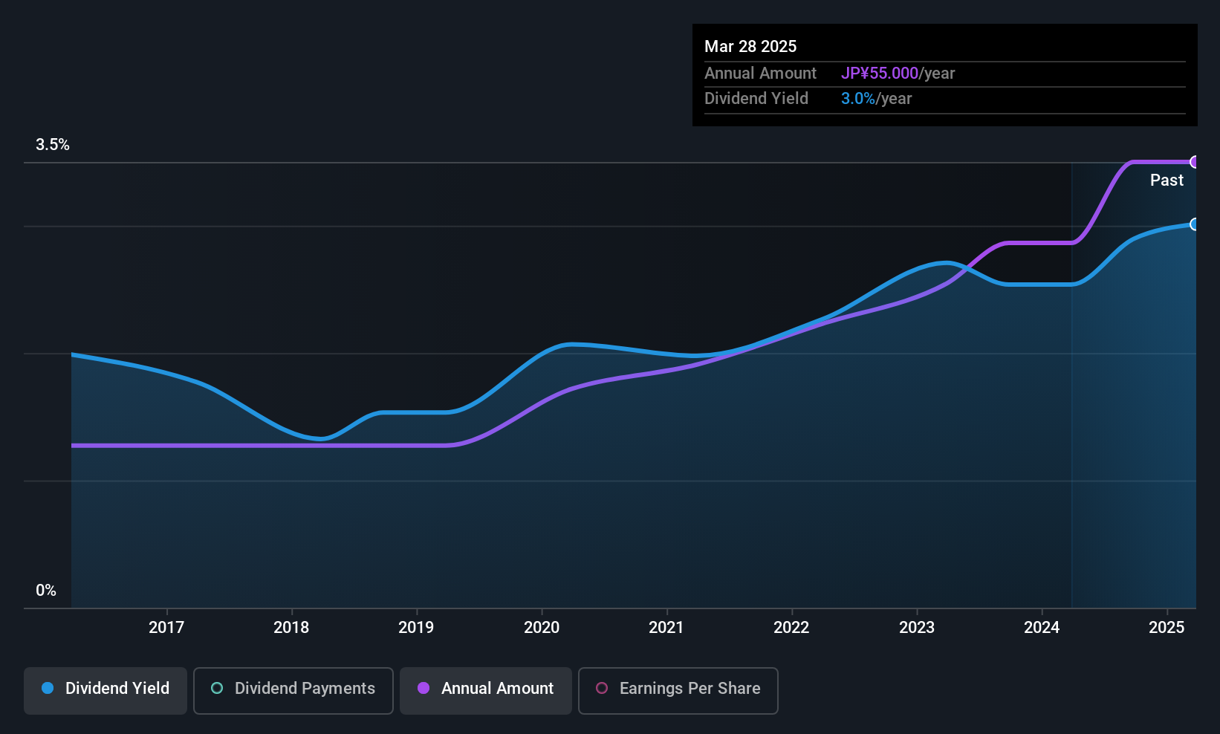
Task: Click the 2023 year label
Action: click(917, 628)
